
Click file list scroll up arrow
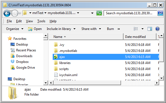tap(161, 35)
